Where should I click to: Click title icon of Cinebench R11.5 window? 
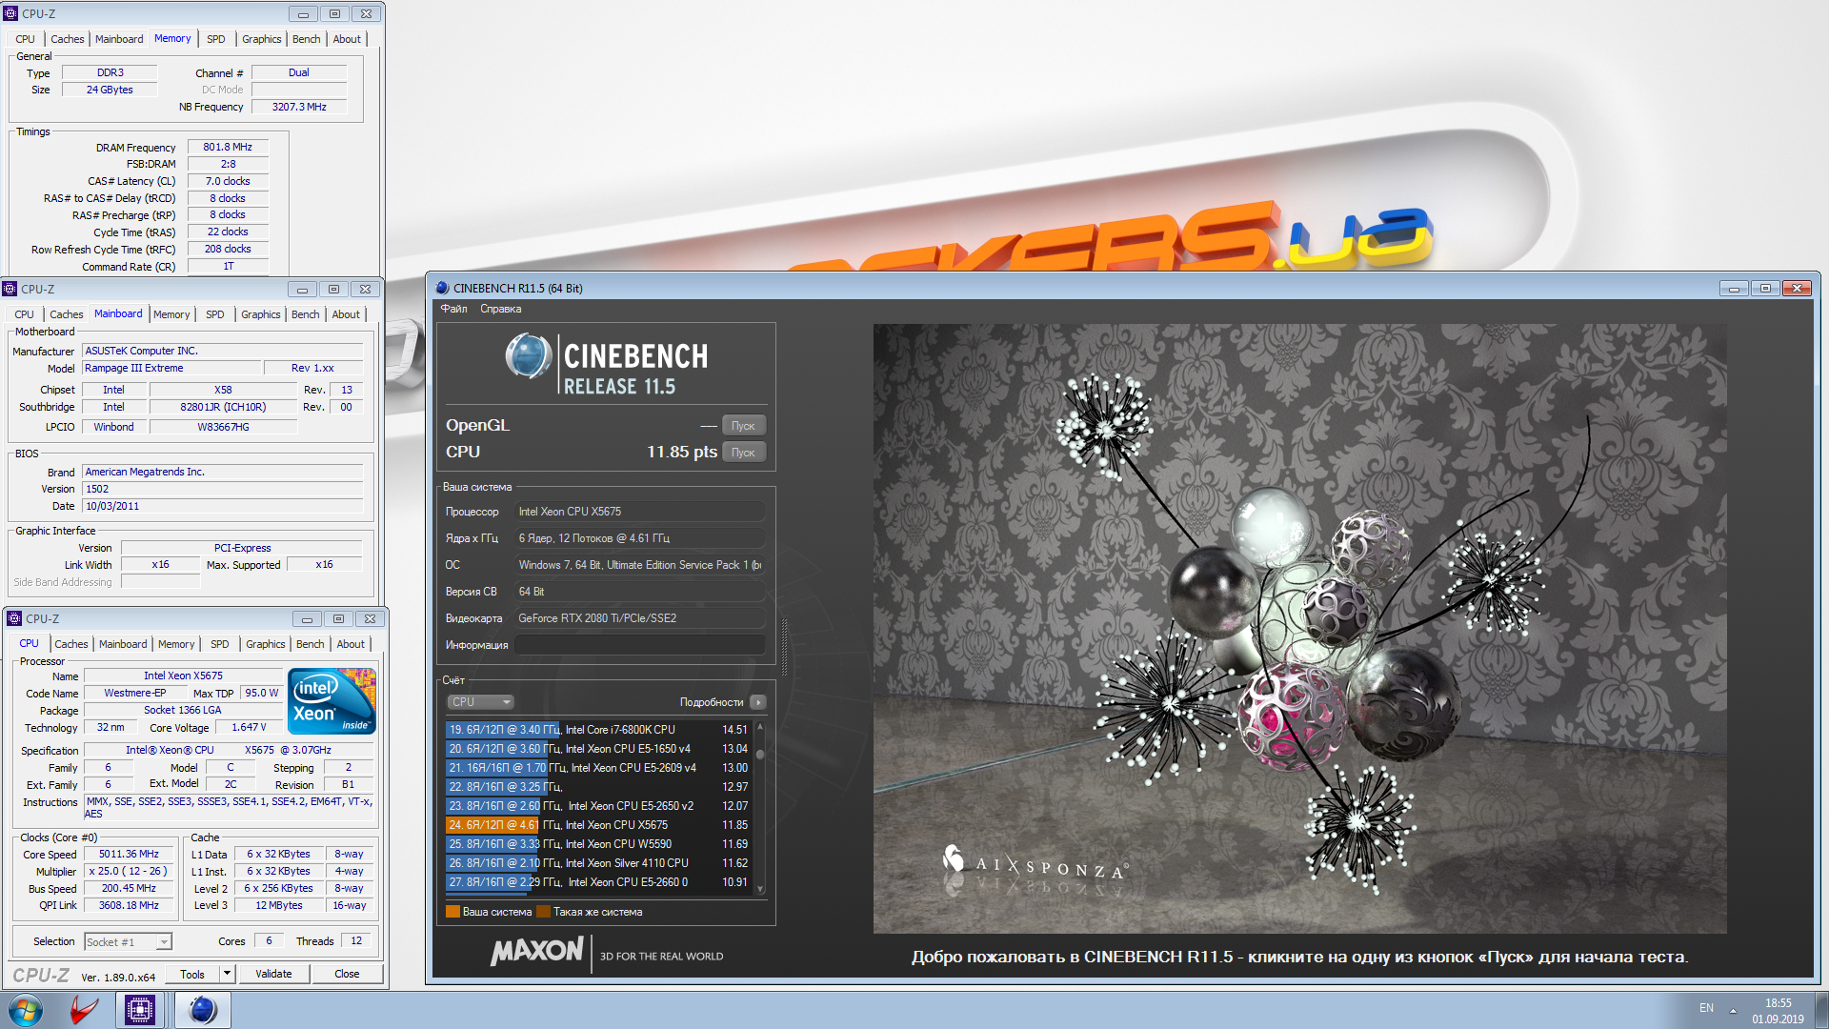[442, 288]
